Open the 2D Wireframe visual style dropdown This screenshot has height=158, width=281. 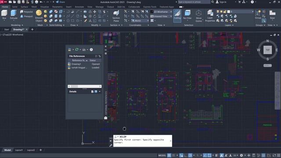coord(161,12)
